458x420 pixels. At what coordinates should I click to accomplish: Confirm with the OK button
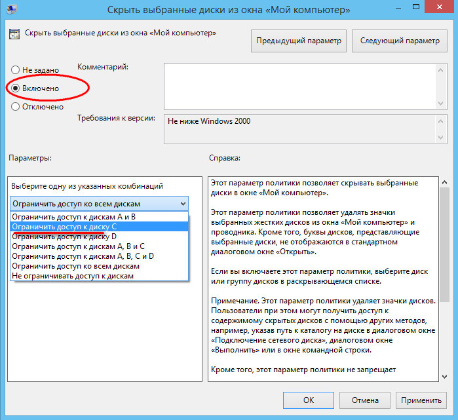tap(309, 400)
